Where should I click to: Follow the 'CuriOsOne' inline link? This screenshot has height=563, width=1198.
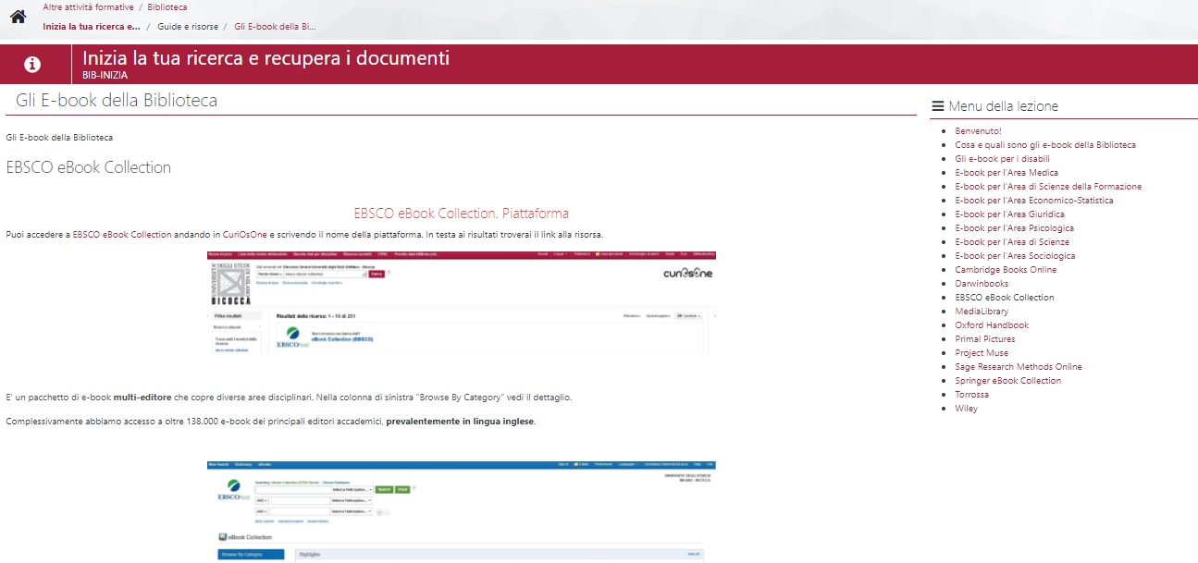(245, 235)
